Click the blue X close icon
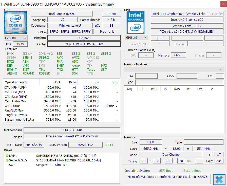Image resolution: width=227 pixels, height=186 pixels. click(219, 179)
